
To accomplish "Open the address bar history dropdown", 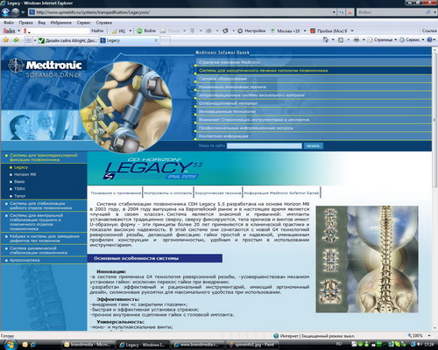I will 334,12.
